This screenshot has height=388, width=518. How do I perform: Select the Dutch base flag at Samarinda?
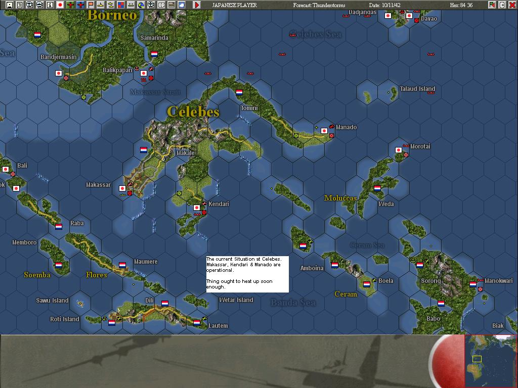[x=154, y=54]
